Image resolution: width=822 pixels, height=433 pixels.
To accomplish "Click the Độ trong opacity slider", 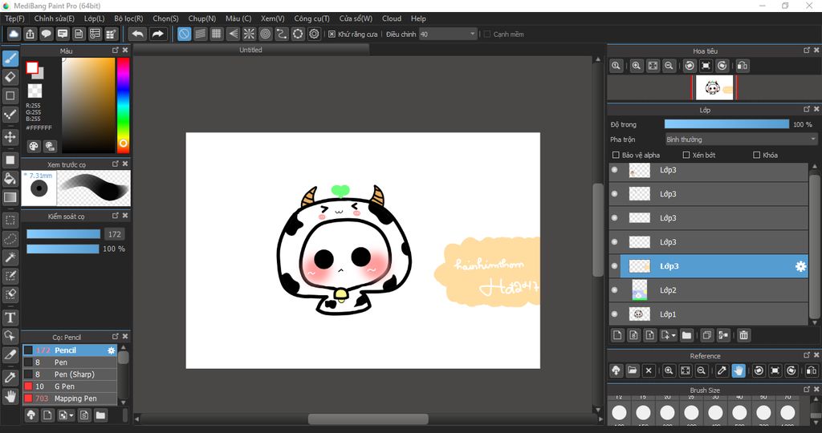I will point(726,124).
